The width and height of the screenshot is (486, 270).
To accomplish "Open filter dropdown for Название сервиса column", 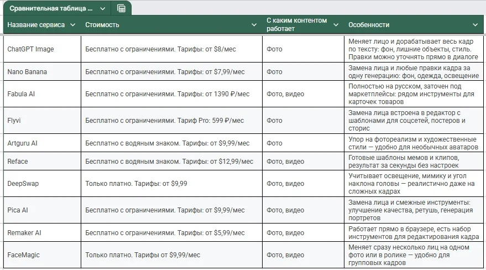I will click(x=73, y=25).
